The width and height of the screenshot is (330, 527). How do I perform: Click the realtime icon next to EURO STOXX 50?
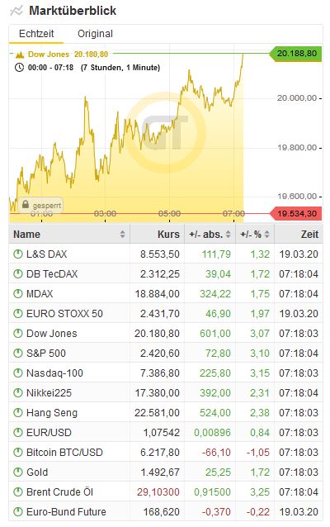(18, 314)
